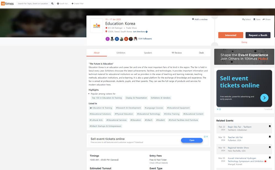Click the Top 100 in Education & Training tag
This screenshot has height=170, width=275.
(107, 98)
